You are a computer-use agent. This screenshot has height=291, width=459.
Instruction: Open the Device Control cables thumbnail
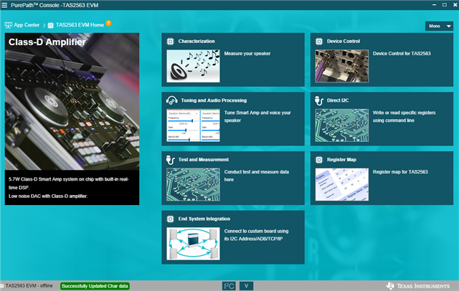pos(342,66)
